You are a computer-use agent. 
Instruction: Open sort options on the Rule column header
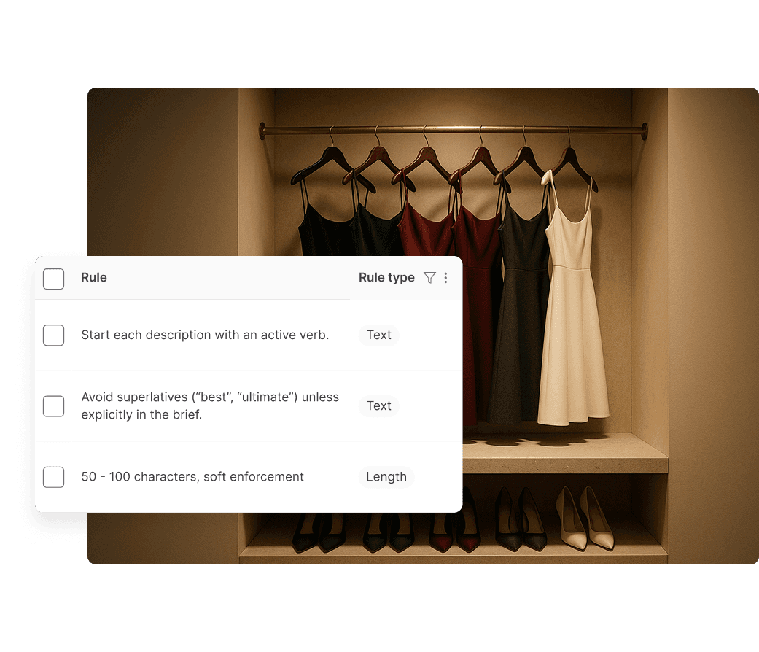coord(94,277)
